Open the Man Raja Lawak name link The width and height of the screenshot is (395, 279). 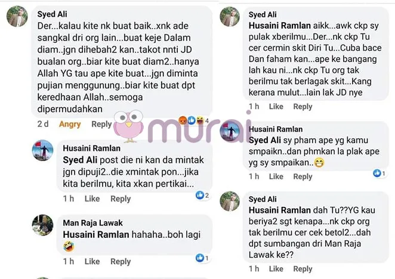coord(92,223)
